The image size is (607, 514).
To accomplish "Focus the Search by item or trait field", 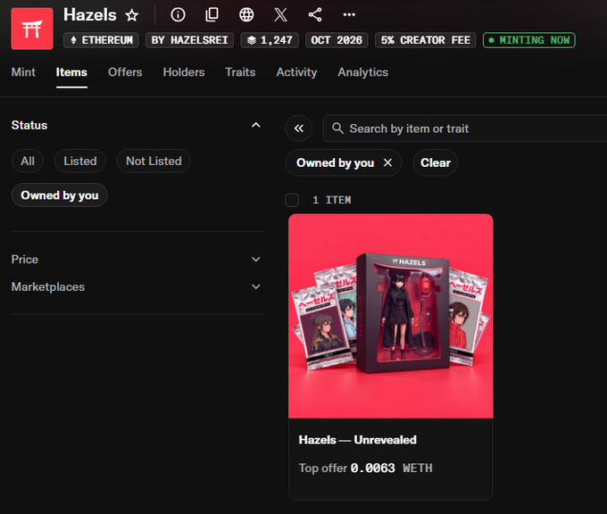I will 464,128.
